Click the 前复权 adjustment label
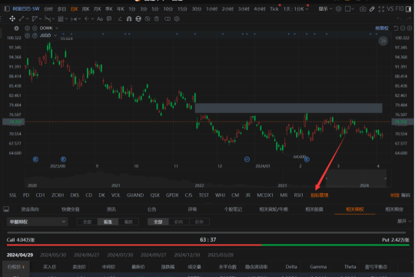The width and height of the screenshot is (415, 277). pyautogui.click(x=382, y=28)
